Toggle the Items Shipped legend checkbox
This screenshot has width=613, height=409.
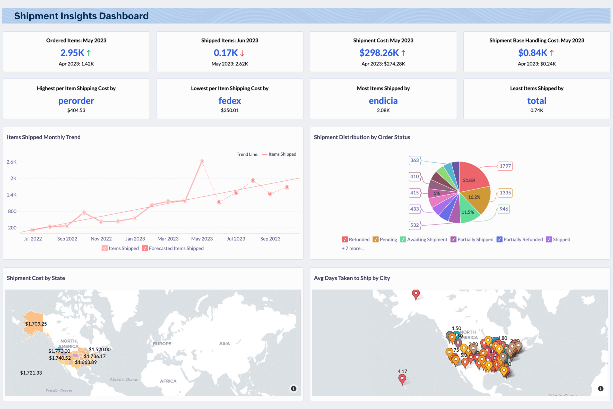[x=105, y=248]
